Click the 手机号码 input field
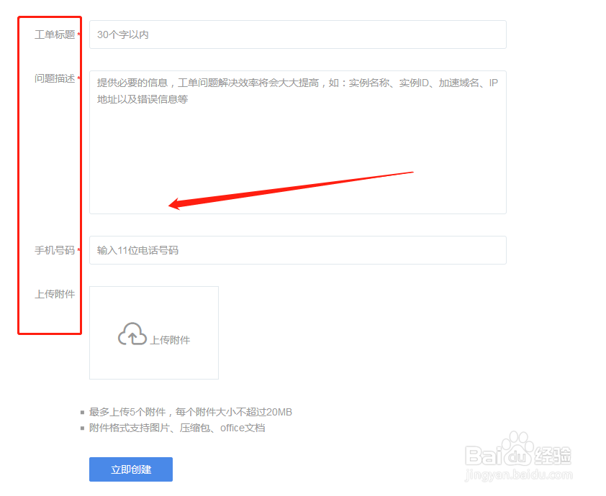The width and height of the screenshot is (606, 496). tap(297, 250)
